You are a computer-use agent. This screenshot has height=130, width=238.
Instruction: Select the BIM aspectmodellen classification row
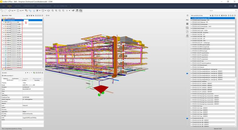[213, 45]
